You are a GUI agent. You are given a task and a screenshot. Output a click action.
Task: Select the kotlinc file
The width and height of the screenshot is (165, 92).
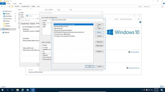[x=22, y=17]
